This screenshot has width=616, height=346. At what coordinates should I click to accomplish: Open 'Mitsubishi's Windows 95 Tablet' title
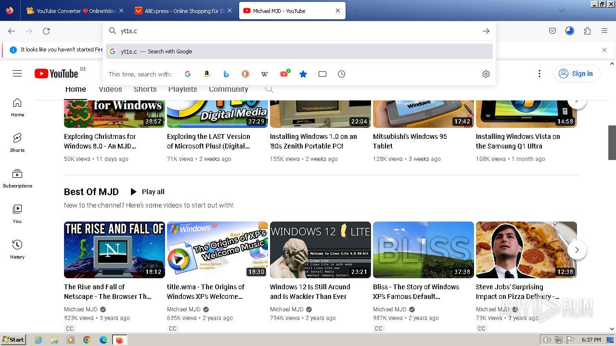(x=410, y=141)
